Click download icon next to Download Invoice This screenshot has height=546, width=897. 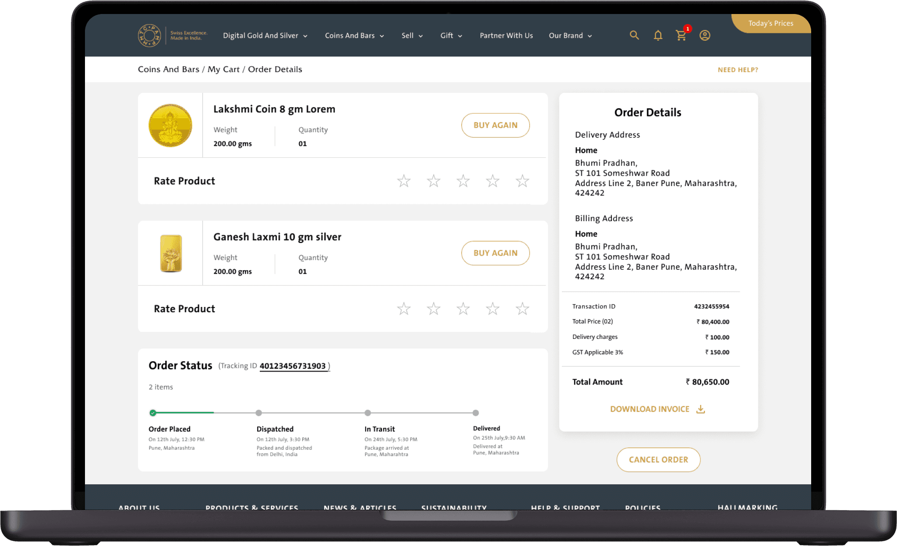point(700,409)
